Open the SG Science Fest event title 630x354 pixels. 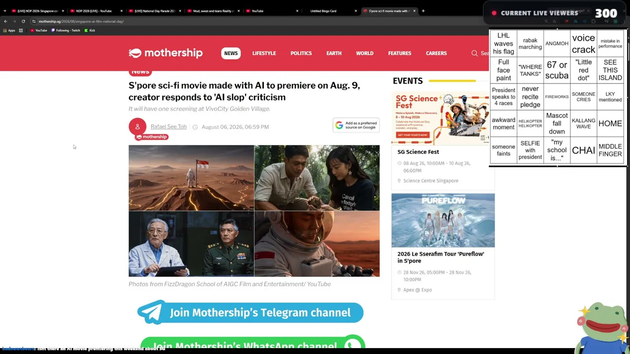[418, 152]
